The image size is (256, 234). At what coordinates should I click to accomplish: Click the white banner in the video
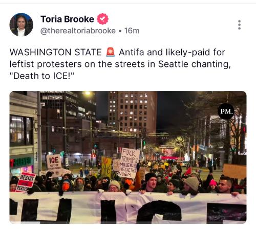click(x=128, y=207)
